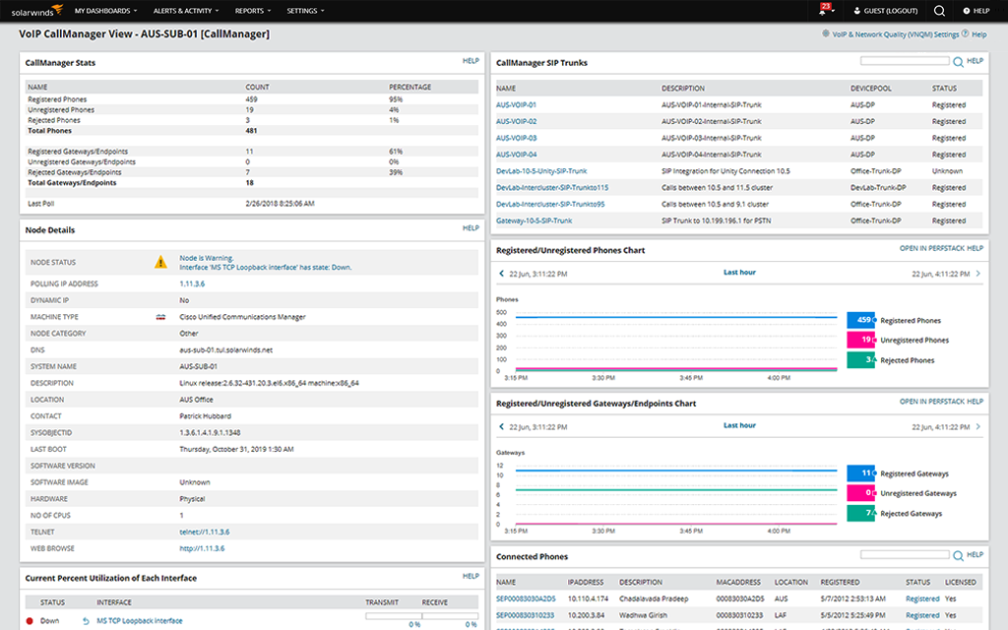
Task: Open Reports dropdown menu
Action: coord(253,11)
